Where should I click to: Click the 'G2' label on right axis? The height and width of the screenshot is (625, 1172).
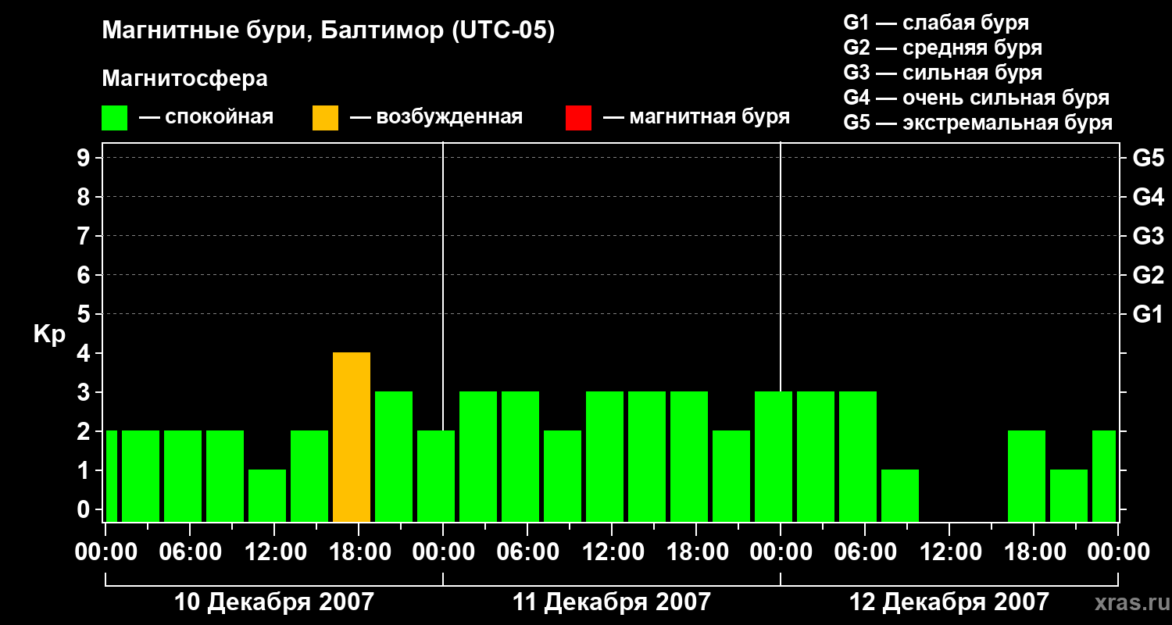tap(1148, 275)
